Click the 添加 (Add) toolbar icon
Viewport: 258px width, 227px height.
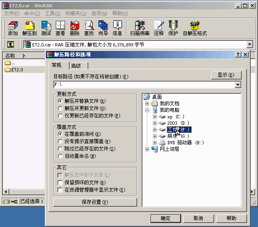(13, 28)
